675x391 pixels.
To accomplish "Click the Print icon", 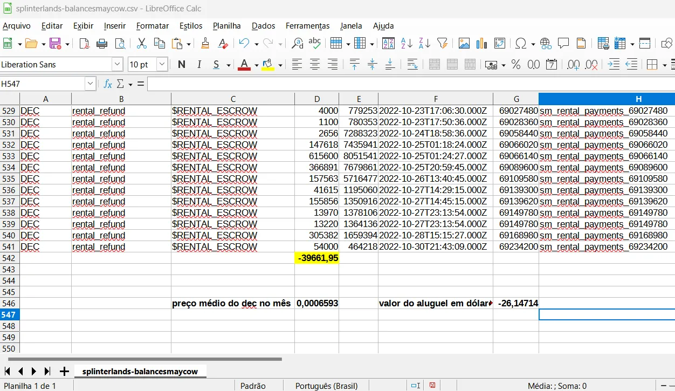I will pyautogui.click(x=102, y=44).
